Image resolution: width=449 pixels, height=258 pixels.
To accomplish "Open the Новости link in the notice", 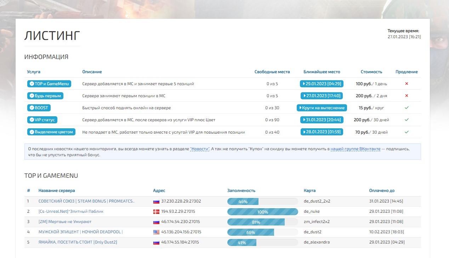I will 200,149.
